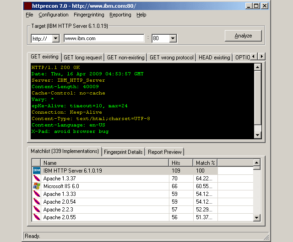Click the httprecon app icon in title bar
This screenshot has width=293, height=242.
[x=27, y=6]
